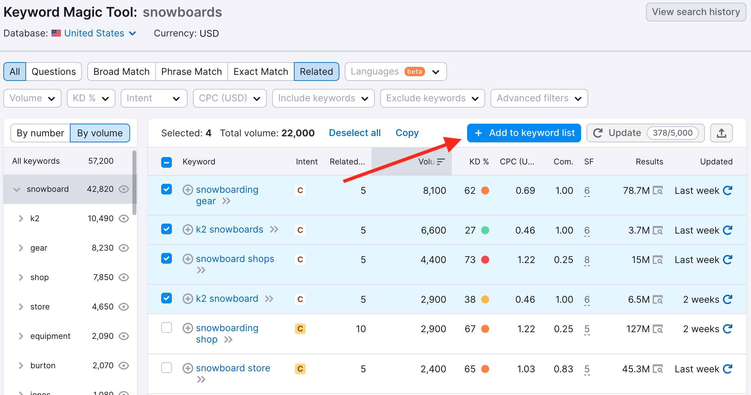
Task: Check the snowboard store checkbox
Action: [167, 368]
